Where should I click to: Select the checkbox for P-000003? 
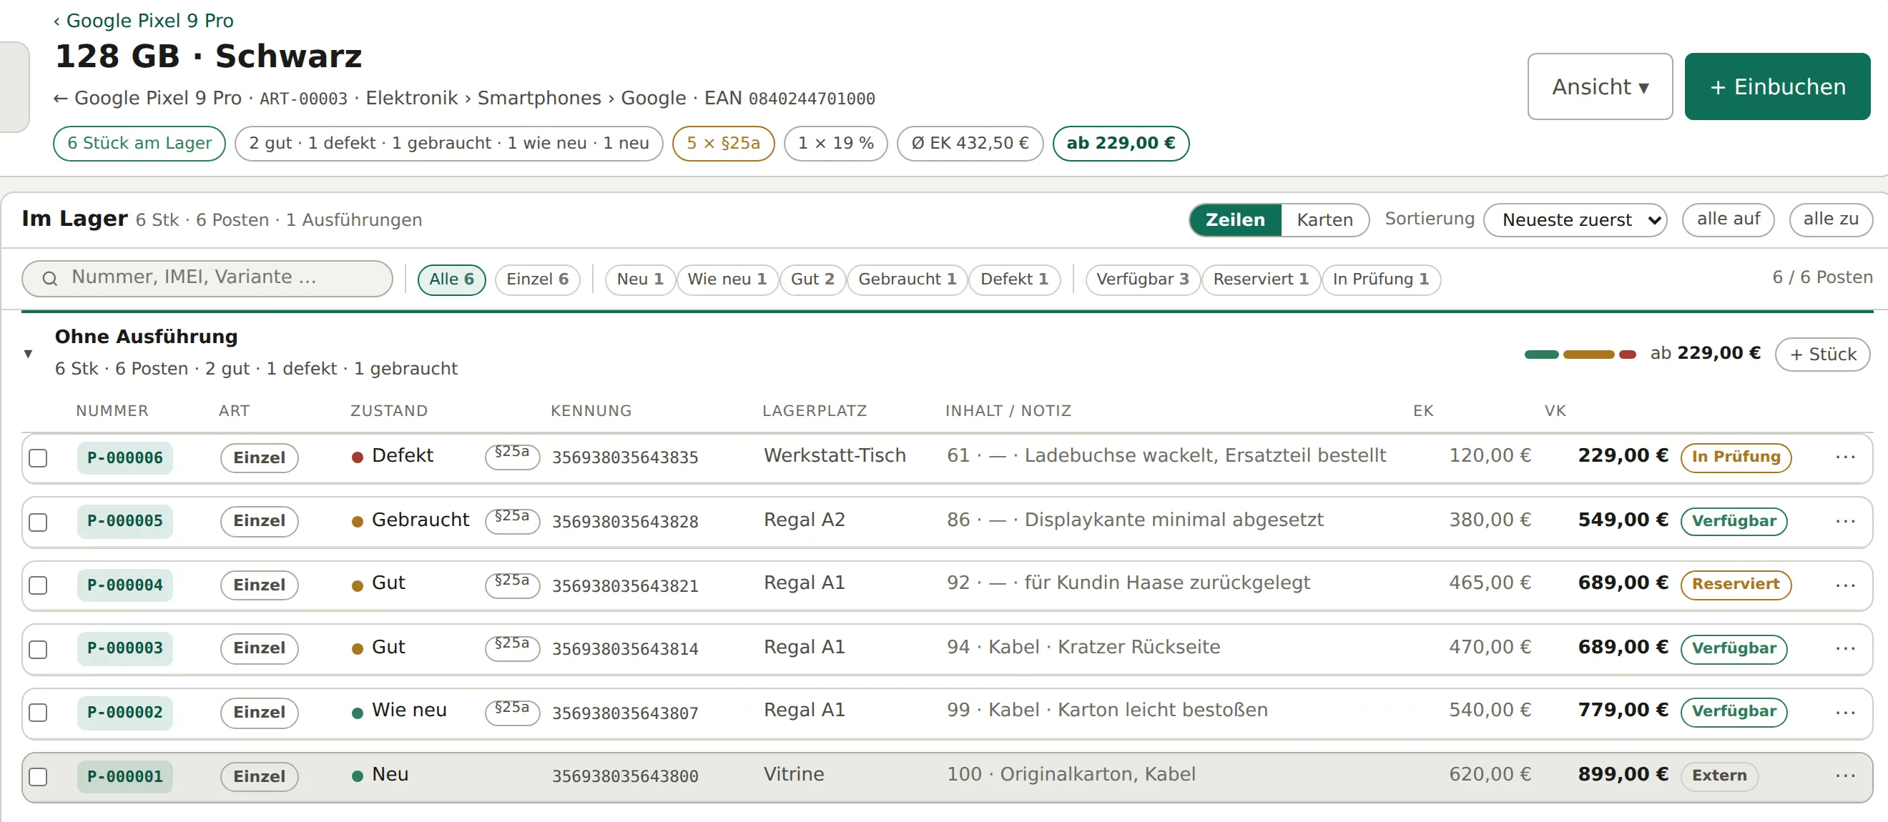point(38,649)
